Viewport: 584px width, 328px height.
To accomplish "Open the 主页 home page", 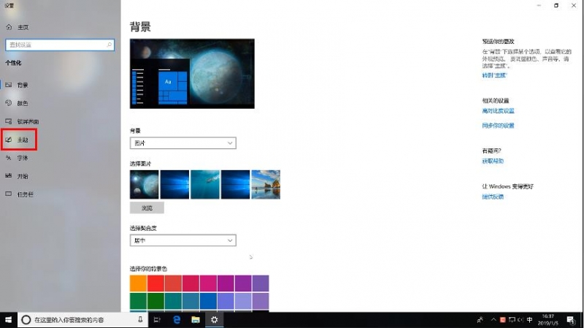I will tap(18, 27).
